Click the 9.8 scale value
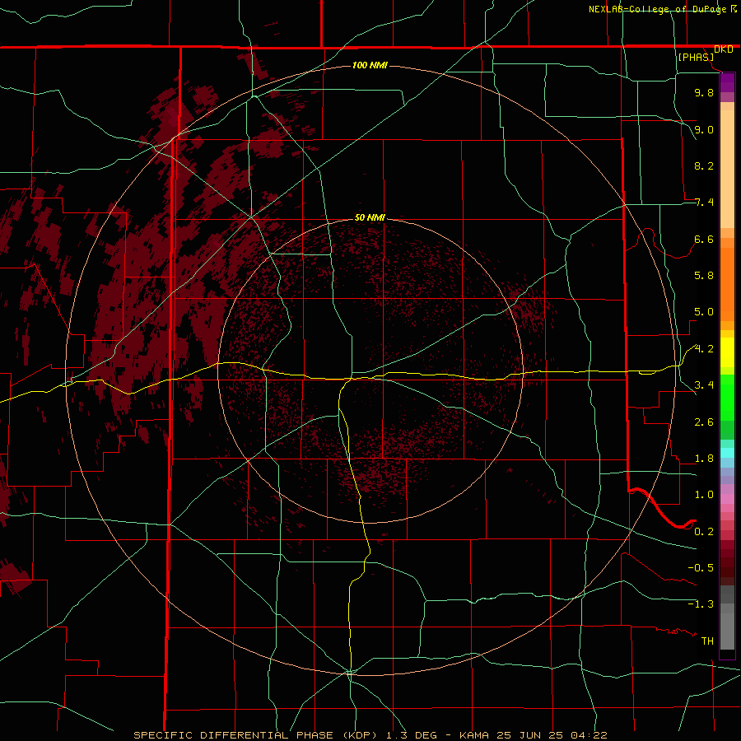This screenshot has width=741, height=741. [x=704, y=92]
